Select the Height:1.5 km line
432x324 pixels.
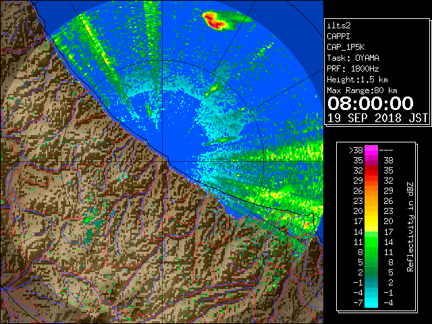357,80
